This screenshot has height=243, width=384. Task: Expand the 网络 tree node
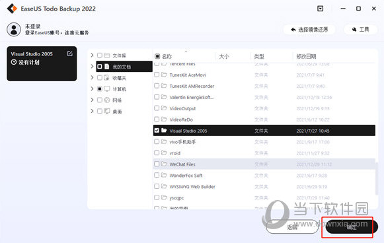coord(92,100)
